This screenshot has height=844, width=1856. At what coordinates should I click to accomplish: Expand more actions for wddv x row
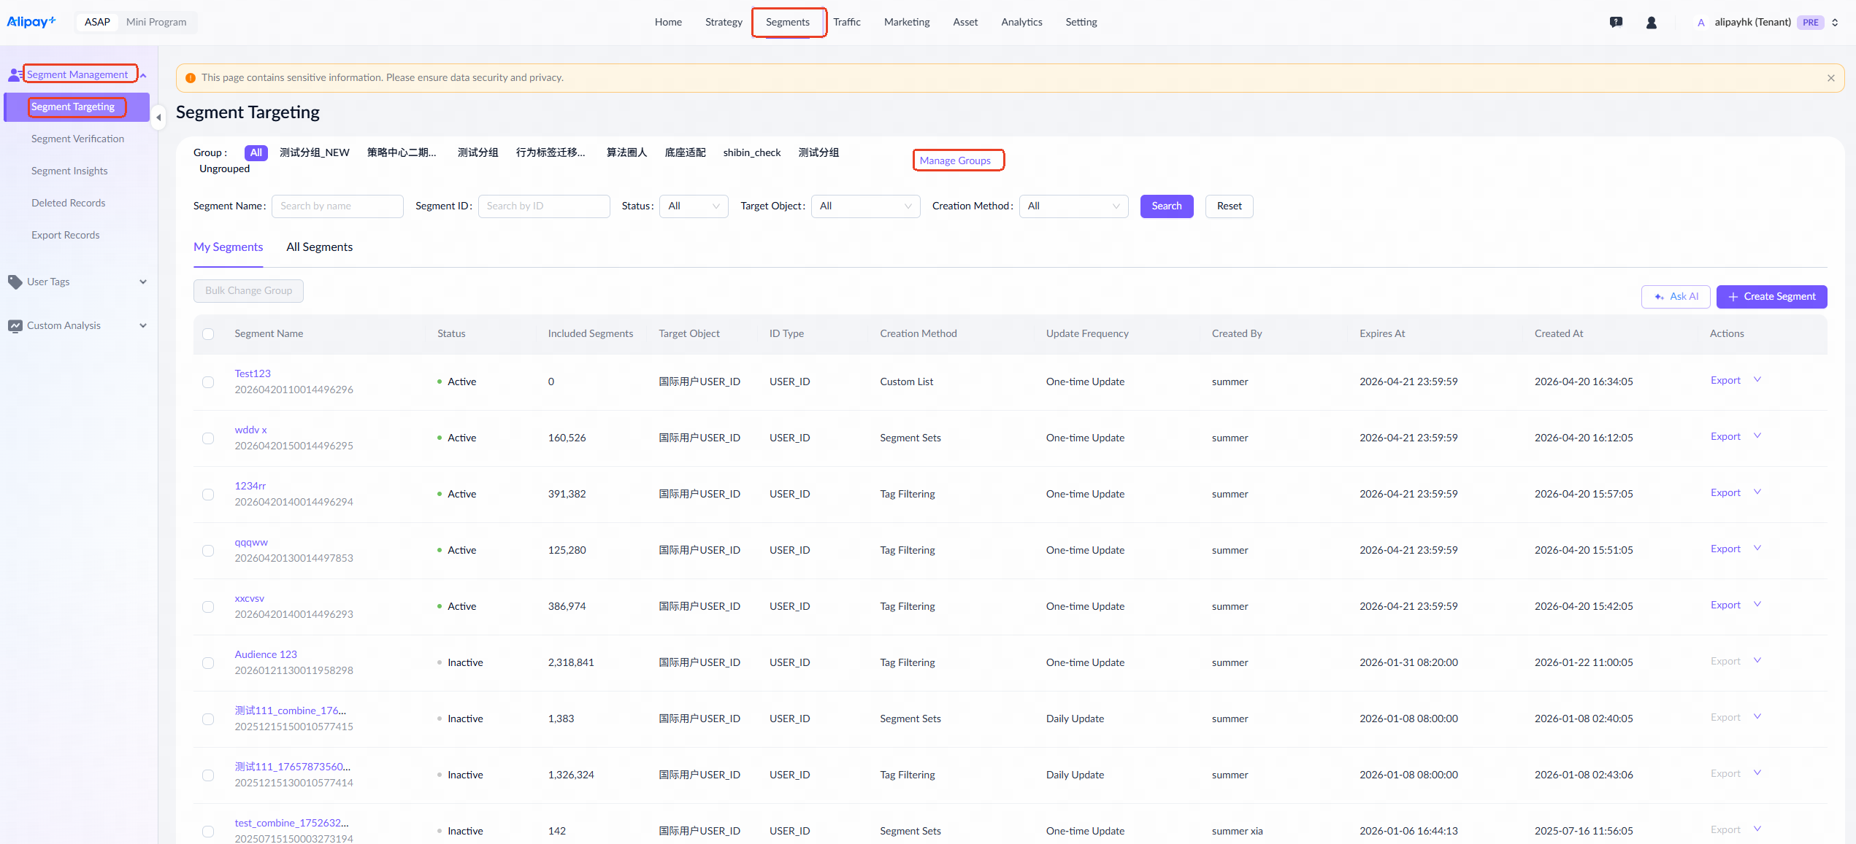click(1757, 436)
